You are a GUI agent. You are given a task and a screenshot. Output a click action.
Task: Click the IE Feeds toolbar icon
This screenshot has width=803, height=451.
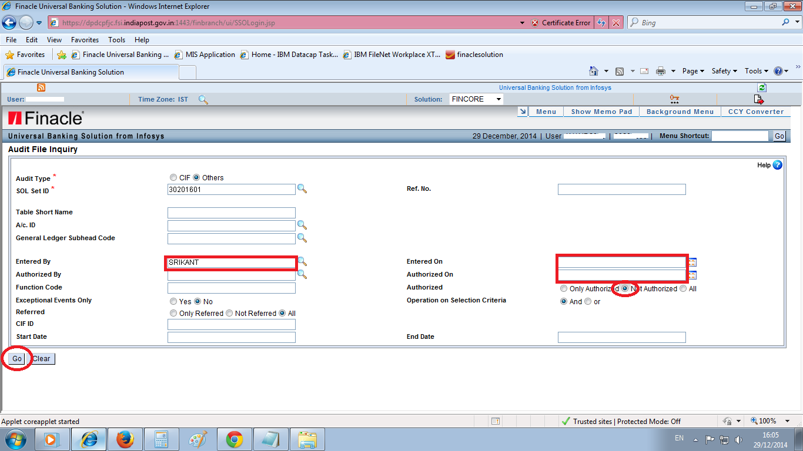point(620,71)
